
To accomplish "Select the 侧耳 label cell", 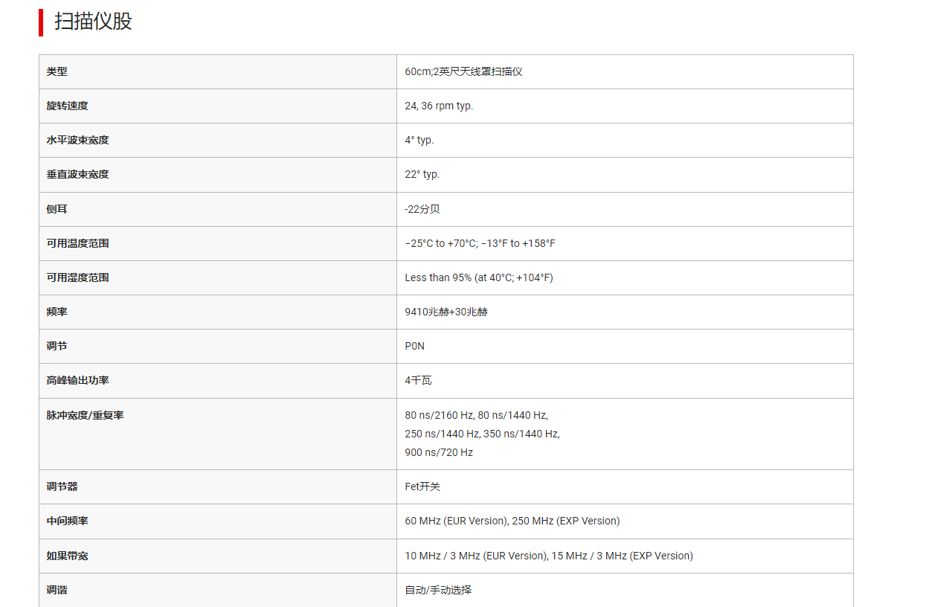I will coord(218,209).
